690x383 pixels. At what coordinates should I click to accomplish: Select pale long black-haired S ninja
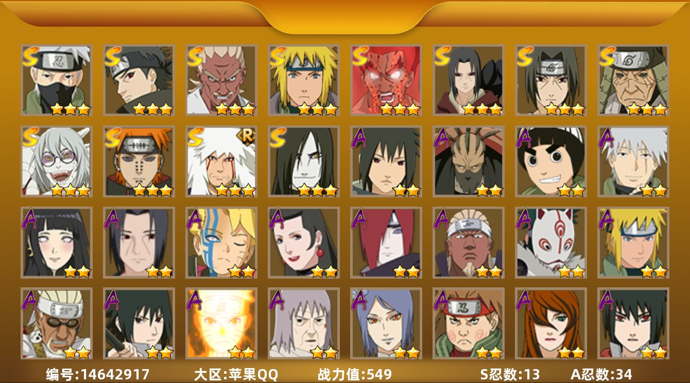tap(303, 161)
